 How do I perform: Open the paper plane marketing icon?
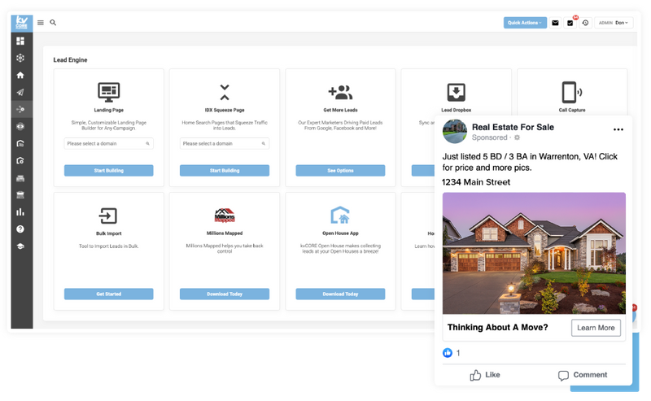[20, 92]
